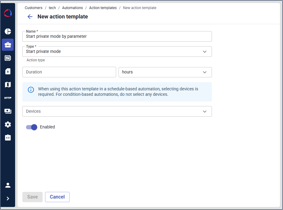Open the dashboard pie chart view
This screenshot has width=283, height=210.
pos(8,31)
